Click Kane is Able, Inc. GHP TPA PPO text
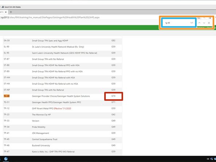216x162 pixels. (x=53, y=152)
